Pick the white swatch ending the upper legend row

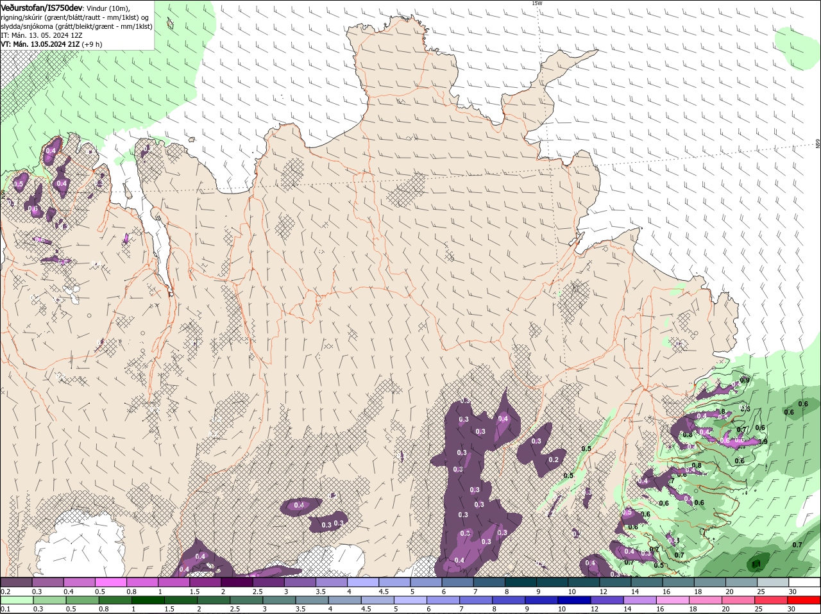(804, 582)
